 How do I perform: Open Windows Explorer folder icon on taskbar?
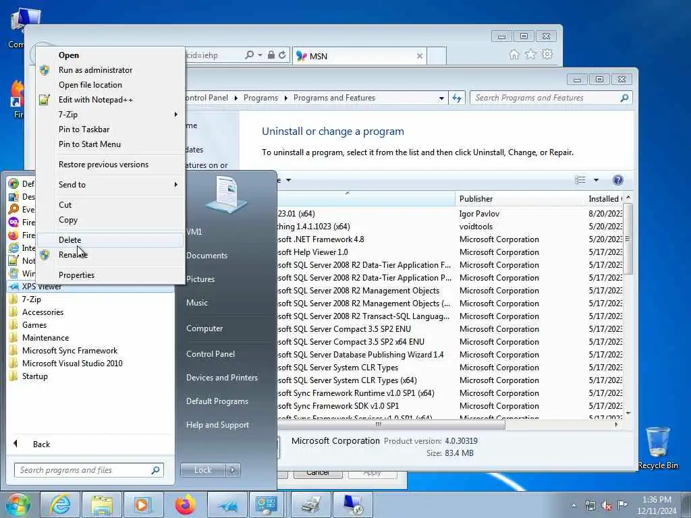coord(102,505)
